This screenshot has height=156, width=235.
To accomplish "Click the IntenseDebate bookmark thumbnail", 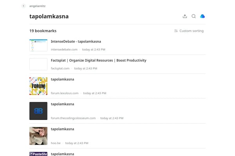I will pyautogui.click(x=38, y=45).
